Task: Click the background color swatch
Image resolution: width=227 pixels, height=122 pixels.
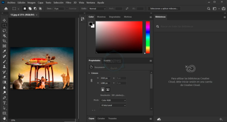Action: click(x=93, y=26)
